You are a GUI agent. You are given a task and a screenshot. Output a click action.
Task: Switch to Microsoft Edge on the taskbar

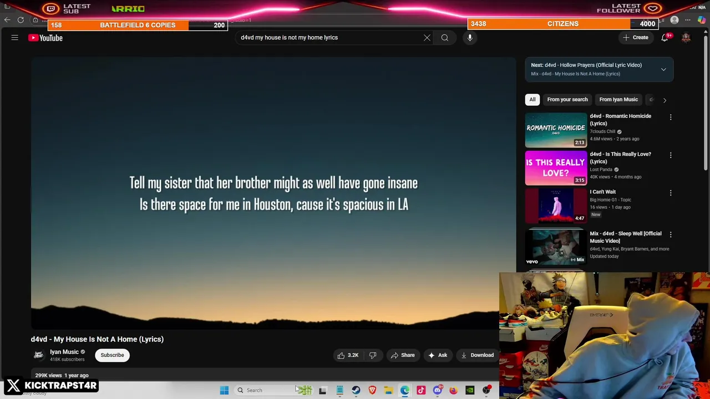pyautogui.click(x=405, y=390)
